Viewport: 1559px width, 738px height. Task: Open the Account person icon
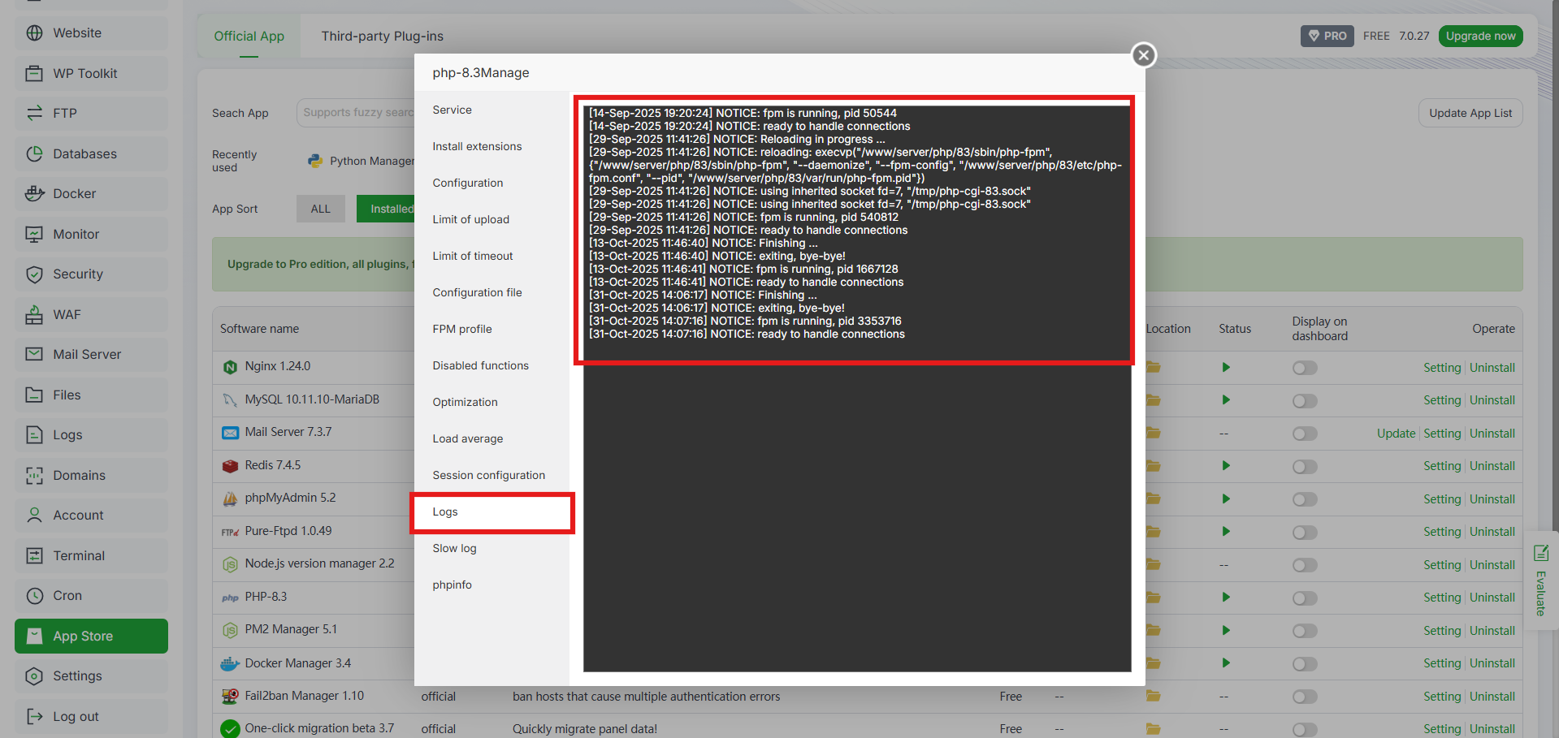coord(34,516)
